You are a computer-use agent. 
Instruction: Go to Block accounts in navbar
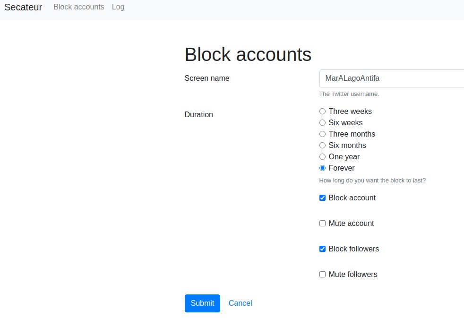[79, 7]
